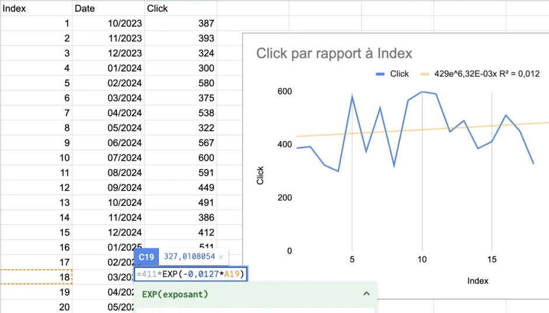
Task: Select the dashed-border index cell 18
Action: [36, 277]
